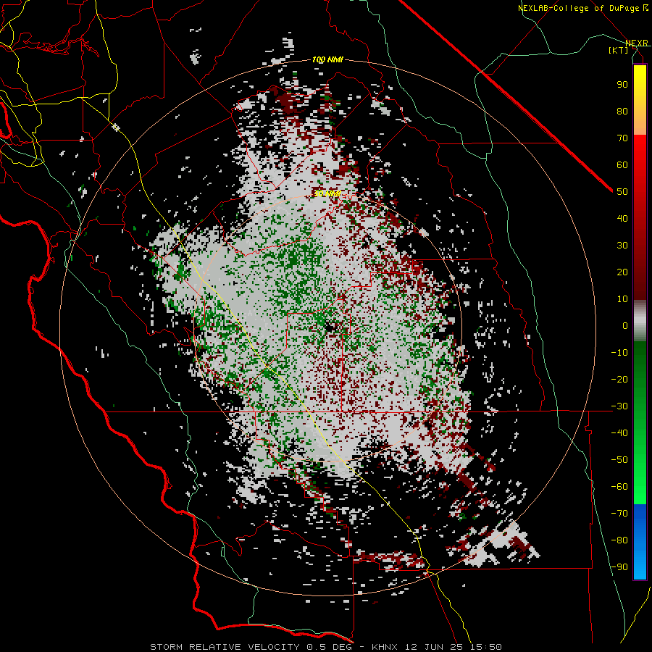
Task: Click the gray zero-velocity segment of the color bar
Action: pyautogui.click(x=640, y=321)
